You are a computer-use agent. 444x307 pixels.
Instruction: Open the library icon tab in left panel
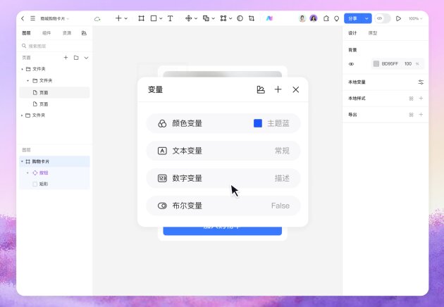tap(84, 33)
